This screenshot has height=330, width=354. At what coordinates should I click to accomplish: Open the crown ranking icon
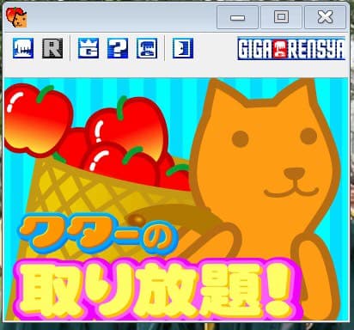click(x=88, y=48)
